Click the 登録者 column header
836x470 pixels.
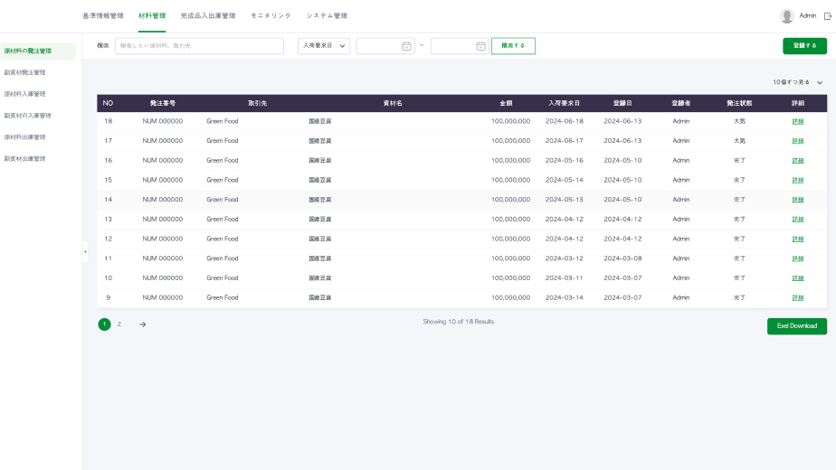681,103
